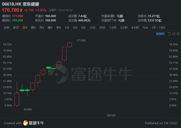Choose the 15分 interval tab
The image size is (181, 128).
click(x=92, y=28)
